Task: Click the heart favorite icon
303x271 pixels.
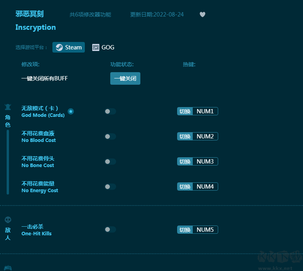Action: click(202, 15)
